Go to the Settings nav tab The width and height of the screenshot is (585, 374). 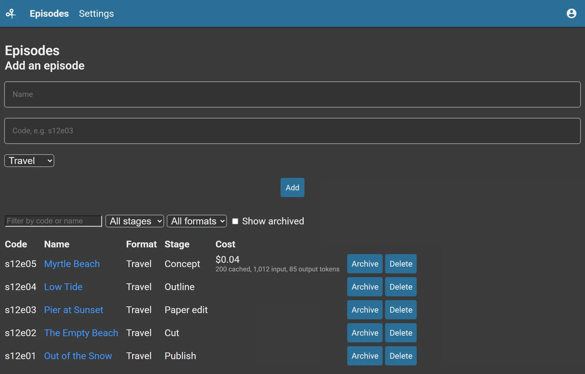(96, 14)
